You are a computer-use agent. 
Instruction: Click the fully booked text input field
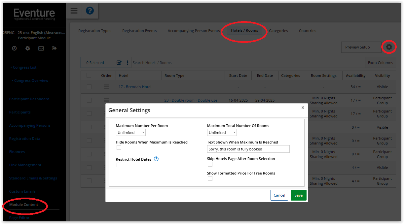(x=248, y=149)
